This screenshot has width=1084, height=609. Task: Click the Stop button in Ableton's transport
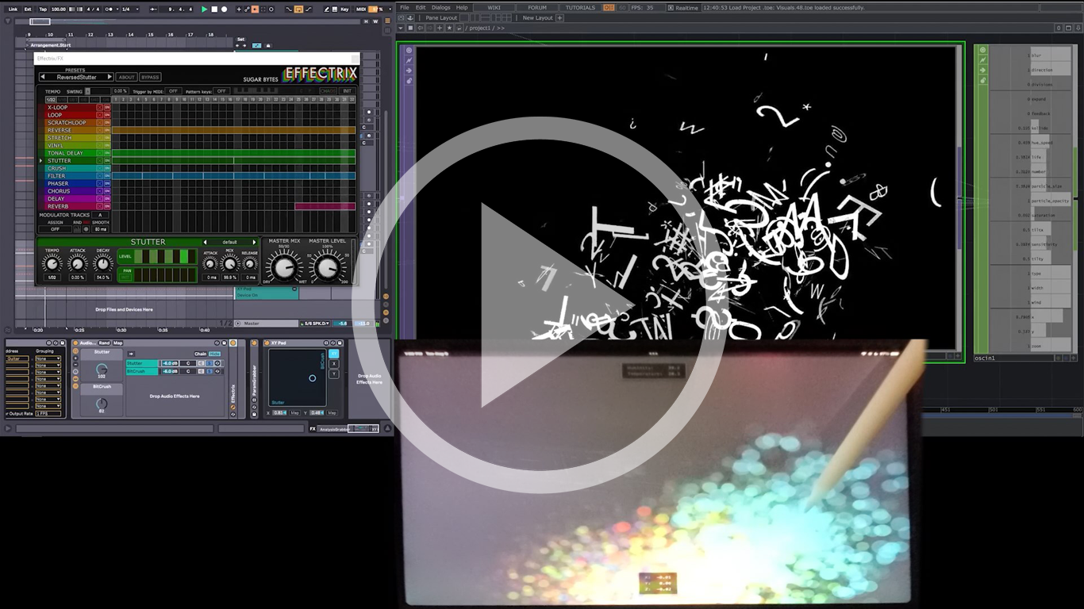(x=214, y=10)
